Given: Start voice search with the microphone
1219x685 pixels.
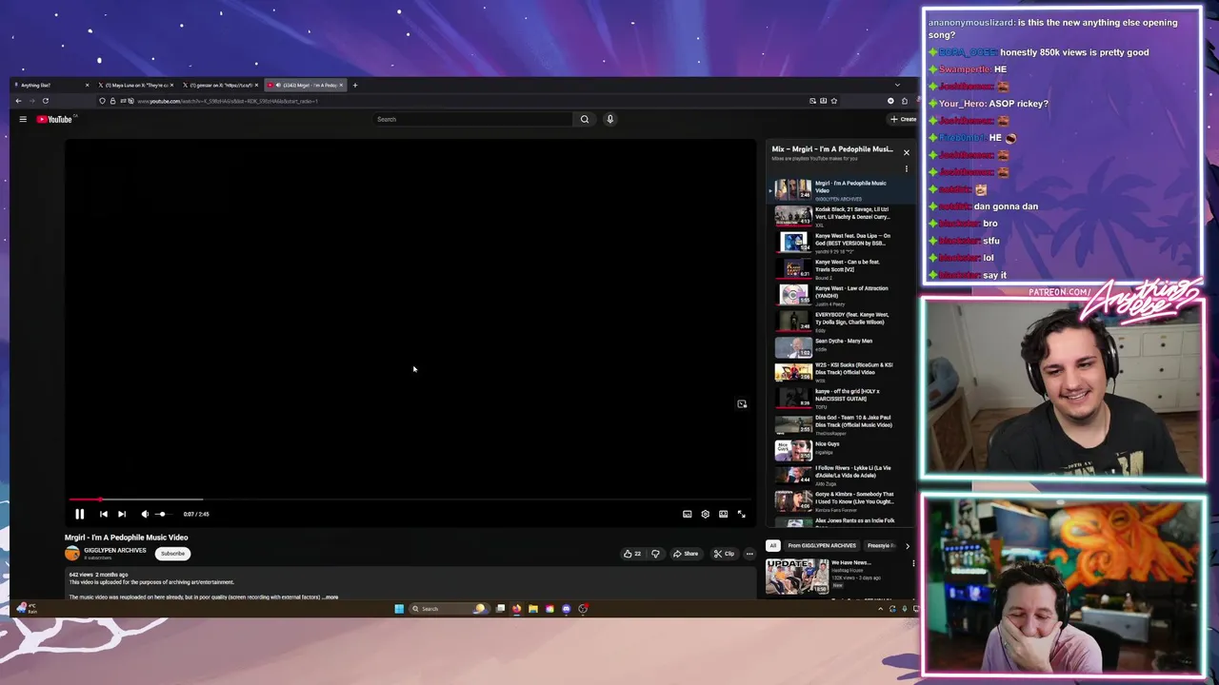Looking at the screenshot, I should coord(609,119).
